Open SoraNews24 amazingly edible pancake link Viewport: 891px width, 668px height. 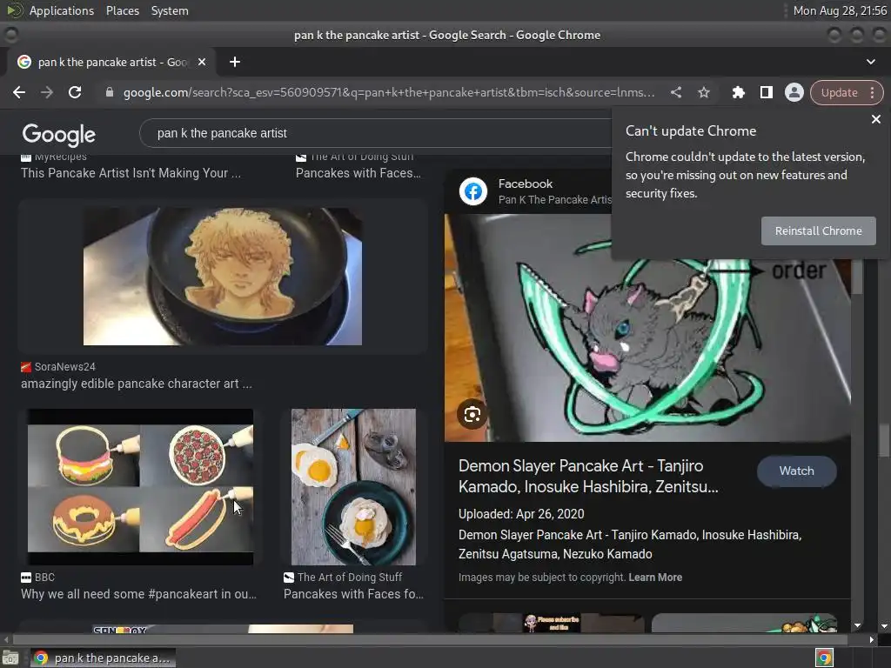(x=137, y=384)
